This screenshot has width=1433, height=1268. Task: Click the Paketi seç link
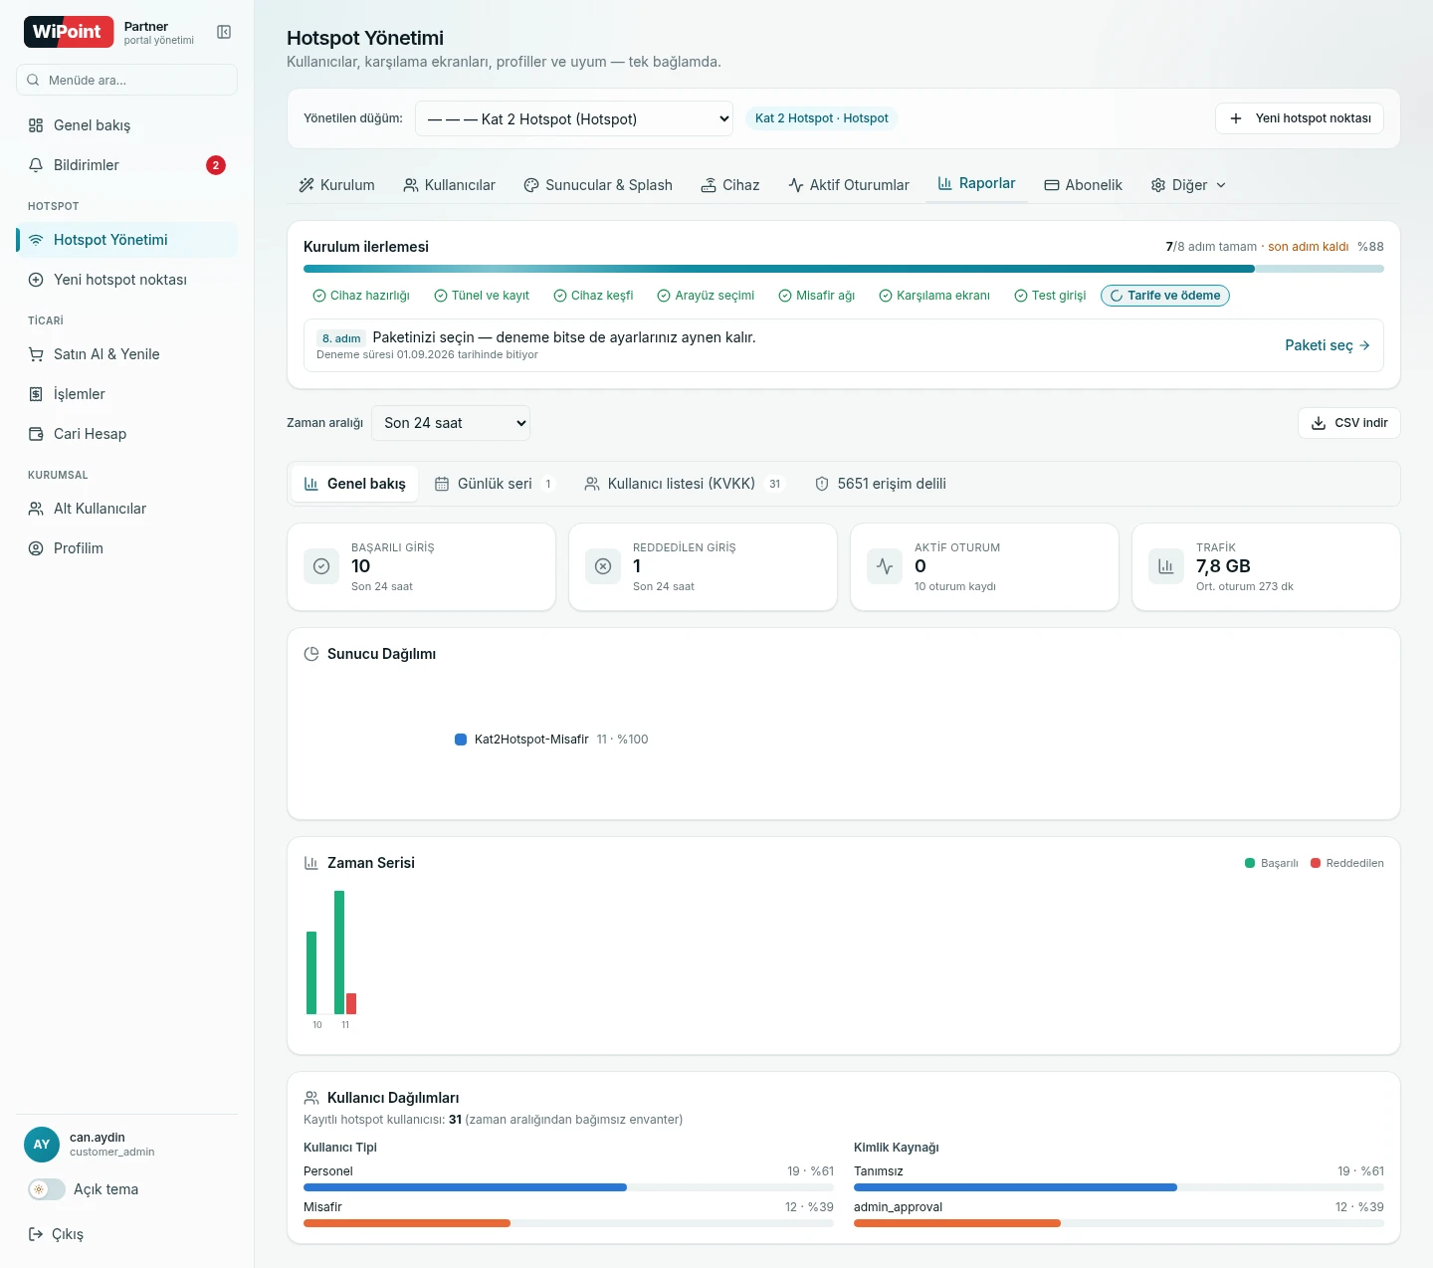[1328, 345]
